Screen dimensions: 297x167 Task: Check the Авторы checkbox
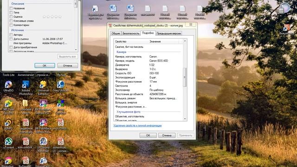(x=11, y=35)
